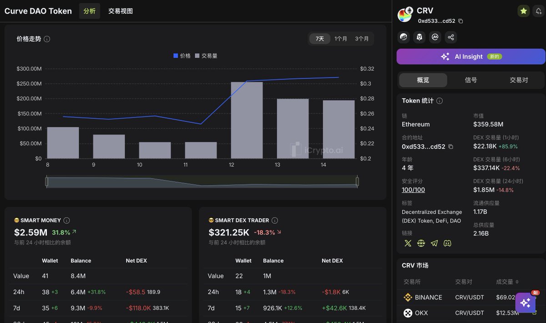Switch to the 交易视图 tab
This screenshot has width=546, height=323.
121,11
